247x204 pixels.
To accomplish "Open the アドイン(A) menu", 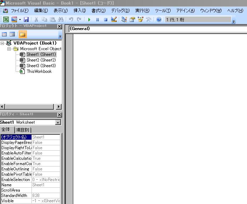I will point(185,11).
